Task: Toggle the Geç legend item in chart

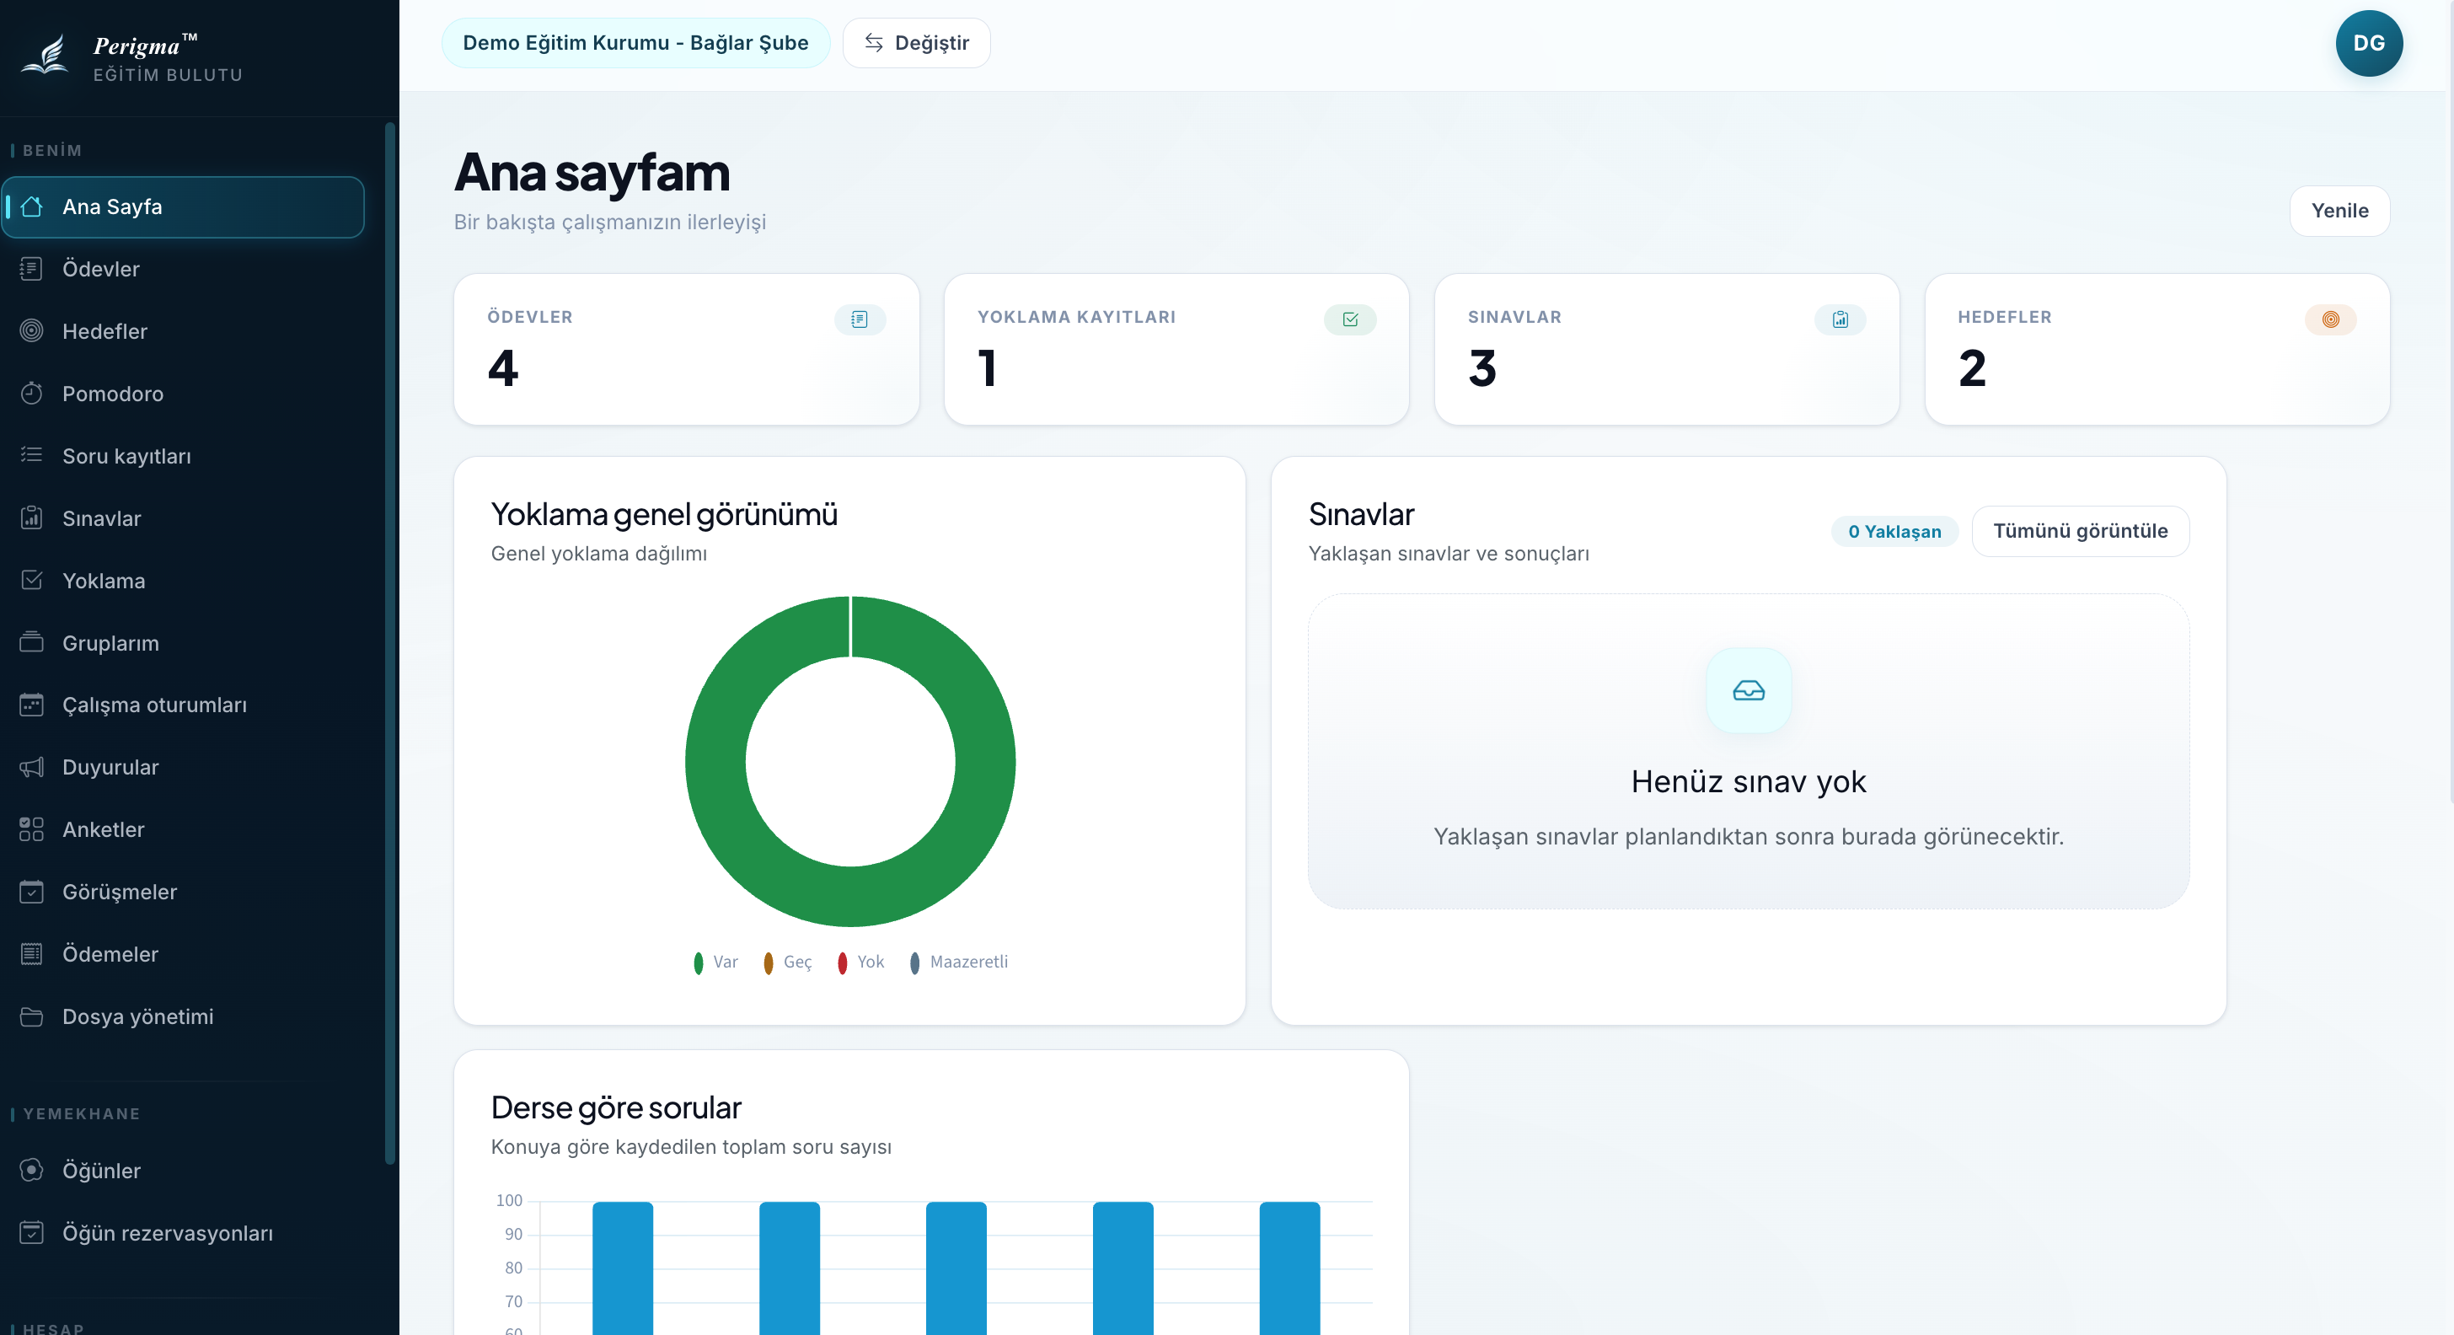Action: tap(787, 962)
